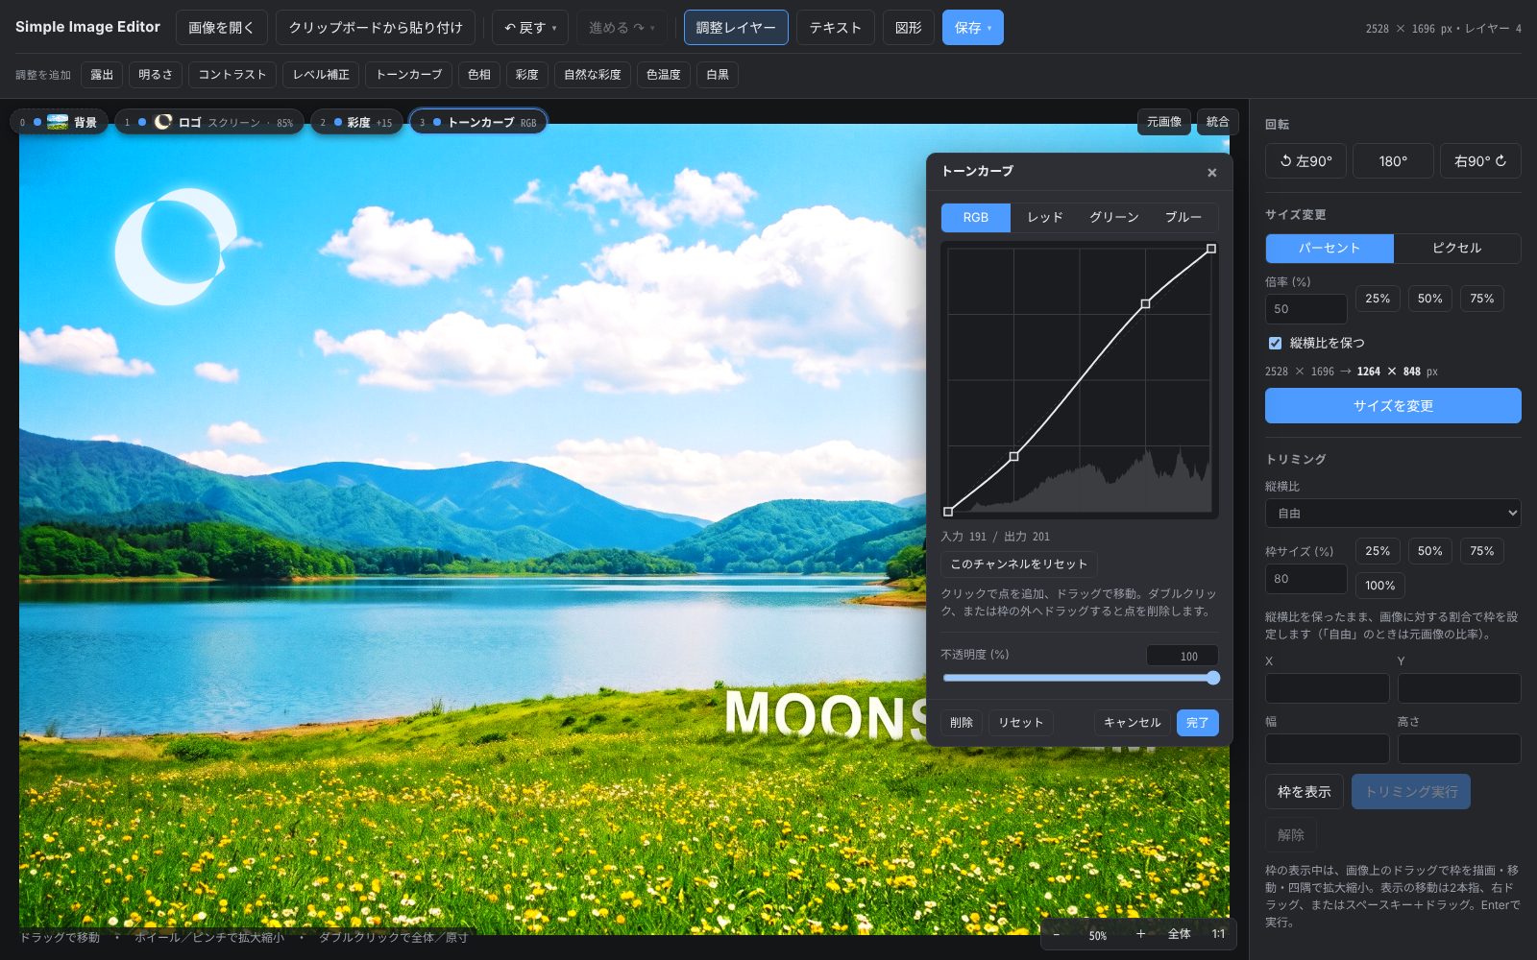Click 枠を表示 button
The image size is (1537, 960).
coord(1304,791)
